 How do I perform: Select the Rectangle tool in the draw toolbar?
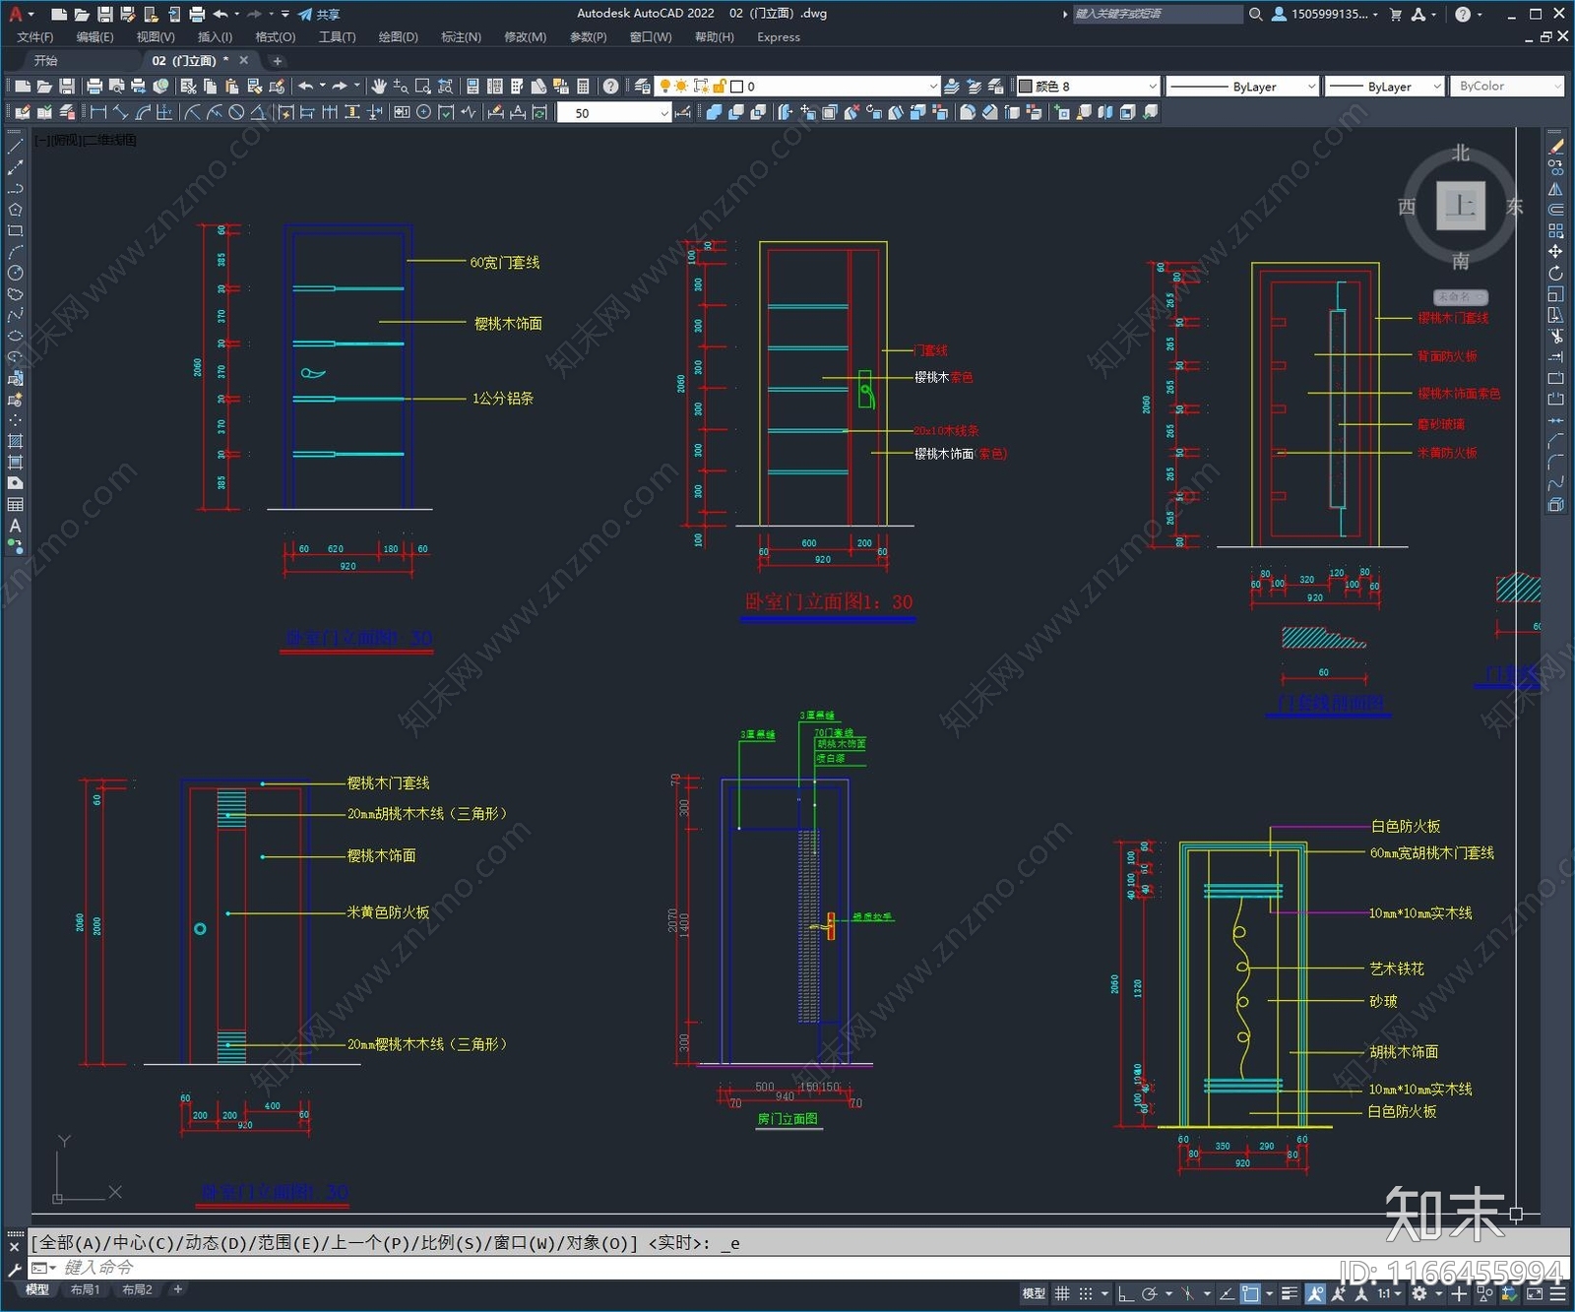click(x=15, y=230)
